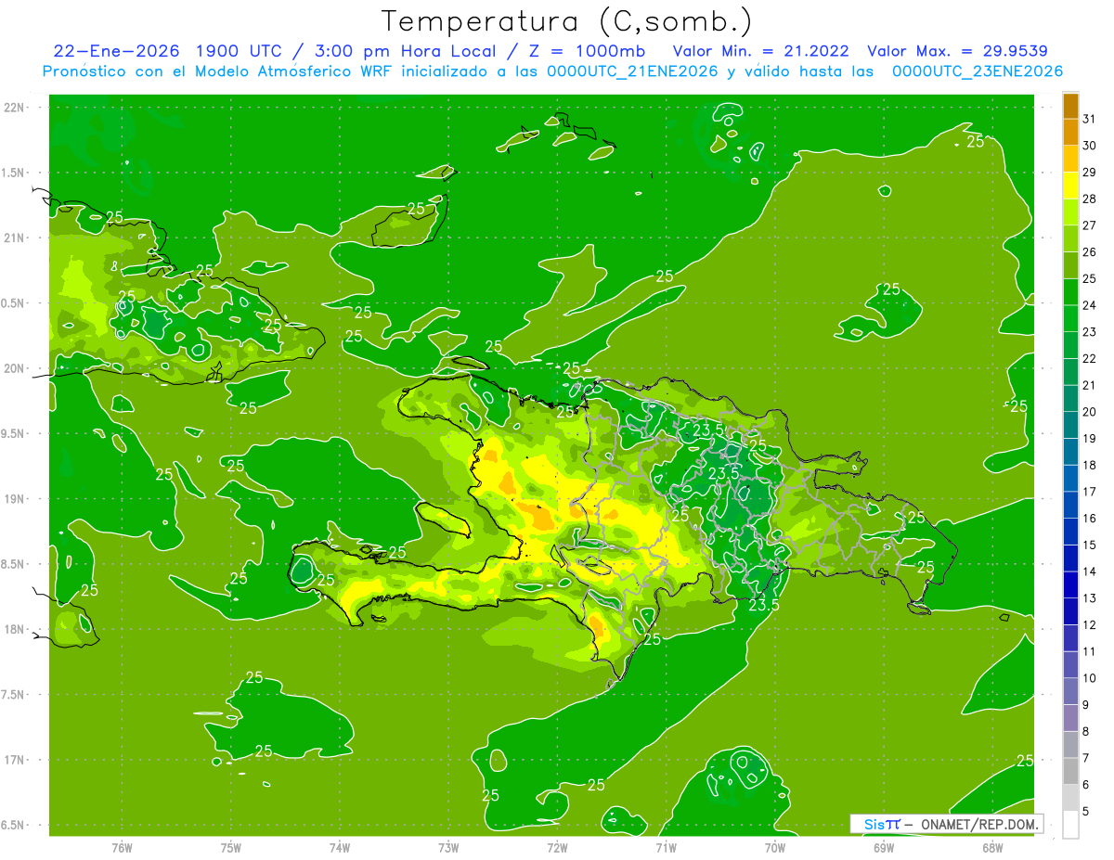1114x860 pixels.
Task: Pick the purple swatch between 9 and 10
Action: pos(1070,691)
